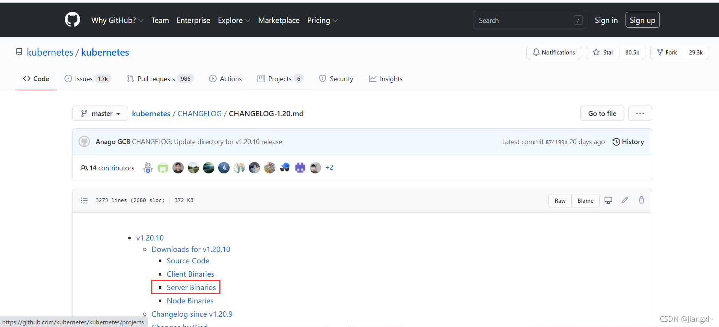Jump to Node Binaries section
This screenshot has width=719, height=327.
click(190, 301)
